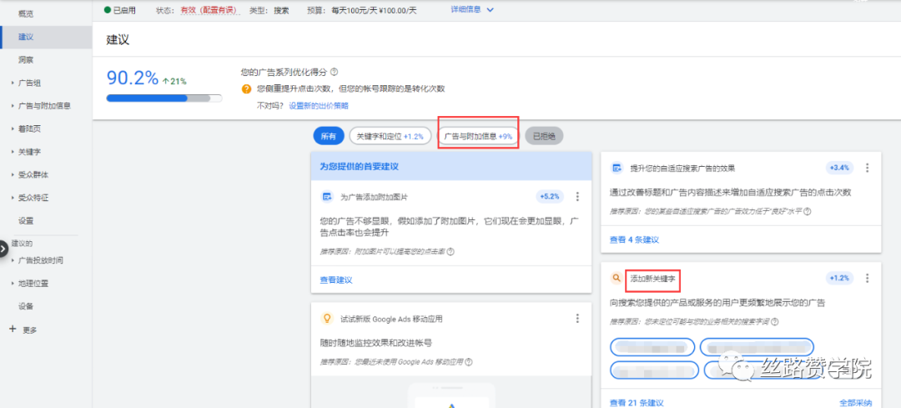Click help icon after 搜索字词 reason text
This screenshot has width=901, height=408.
pyautogui.click(x=775, y=322)
